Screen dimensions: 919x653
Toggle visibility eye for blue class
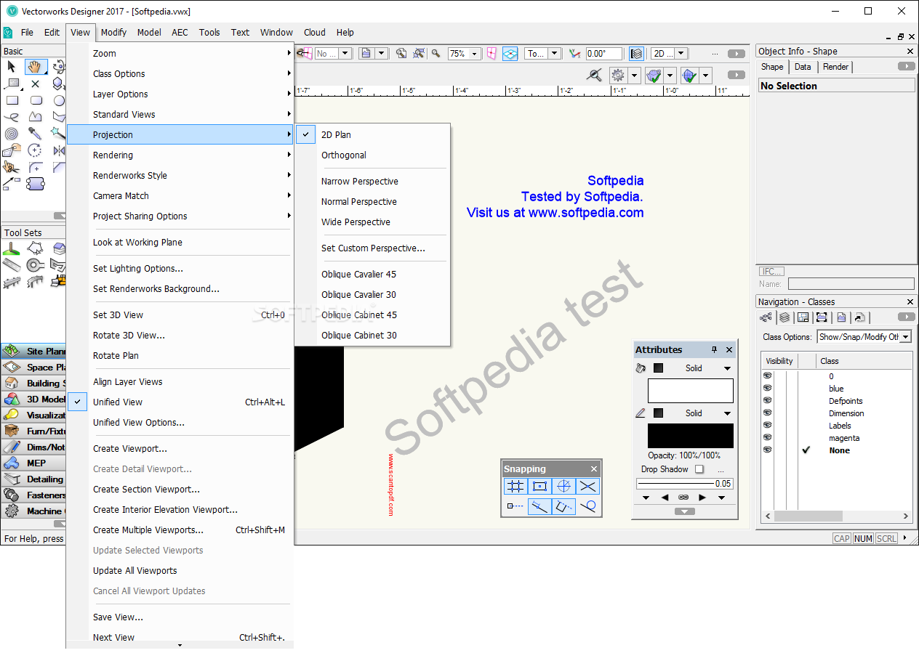pyautogui.click(x=767, y=389)
